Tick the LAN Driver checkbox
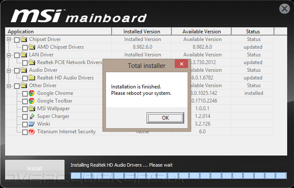The width and height of the screenshot is (294, 188). 17,55
